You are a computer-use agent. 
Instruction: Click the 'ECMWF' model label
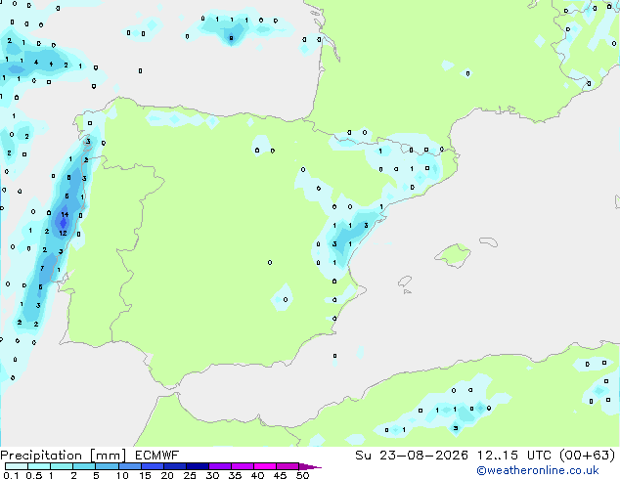[157, 456]
